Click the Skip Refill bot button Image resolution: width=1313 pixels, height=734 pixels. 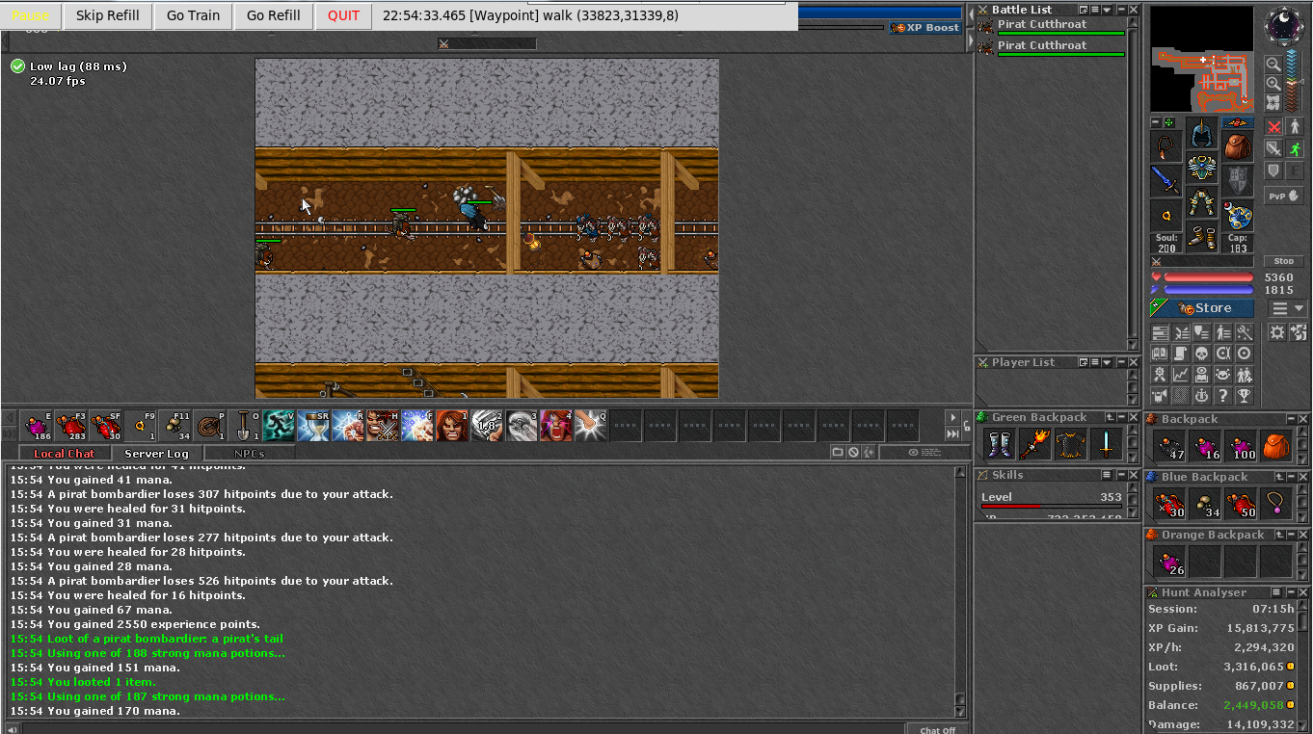(108, 15)
